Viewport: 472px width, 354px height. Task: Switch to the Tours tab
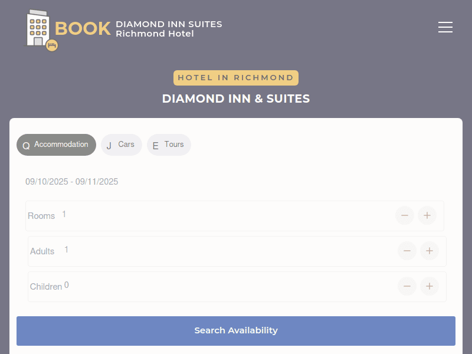point(169,145)
